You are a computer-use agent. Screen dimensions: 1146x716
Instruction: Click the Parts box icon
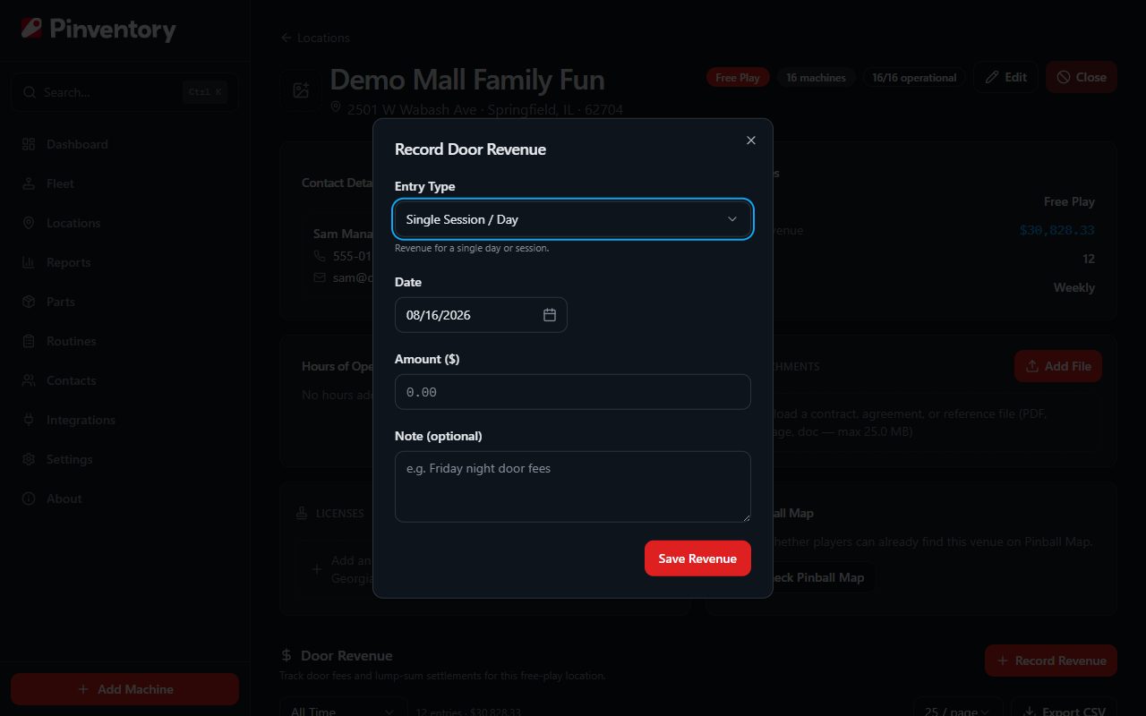point(29,302)
